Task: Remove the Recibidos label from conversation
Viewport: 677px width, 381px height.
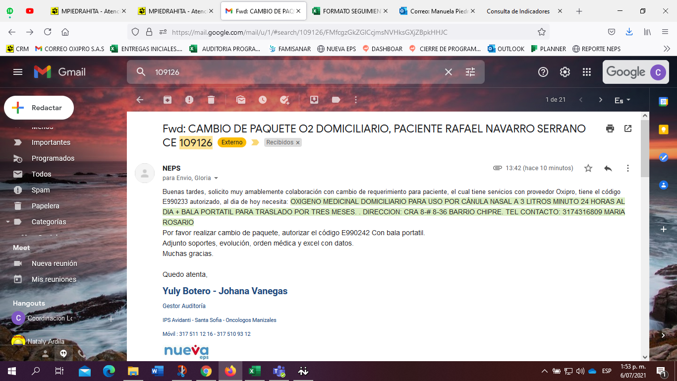Action: (x=298, y=142)
